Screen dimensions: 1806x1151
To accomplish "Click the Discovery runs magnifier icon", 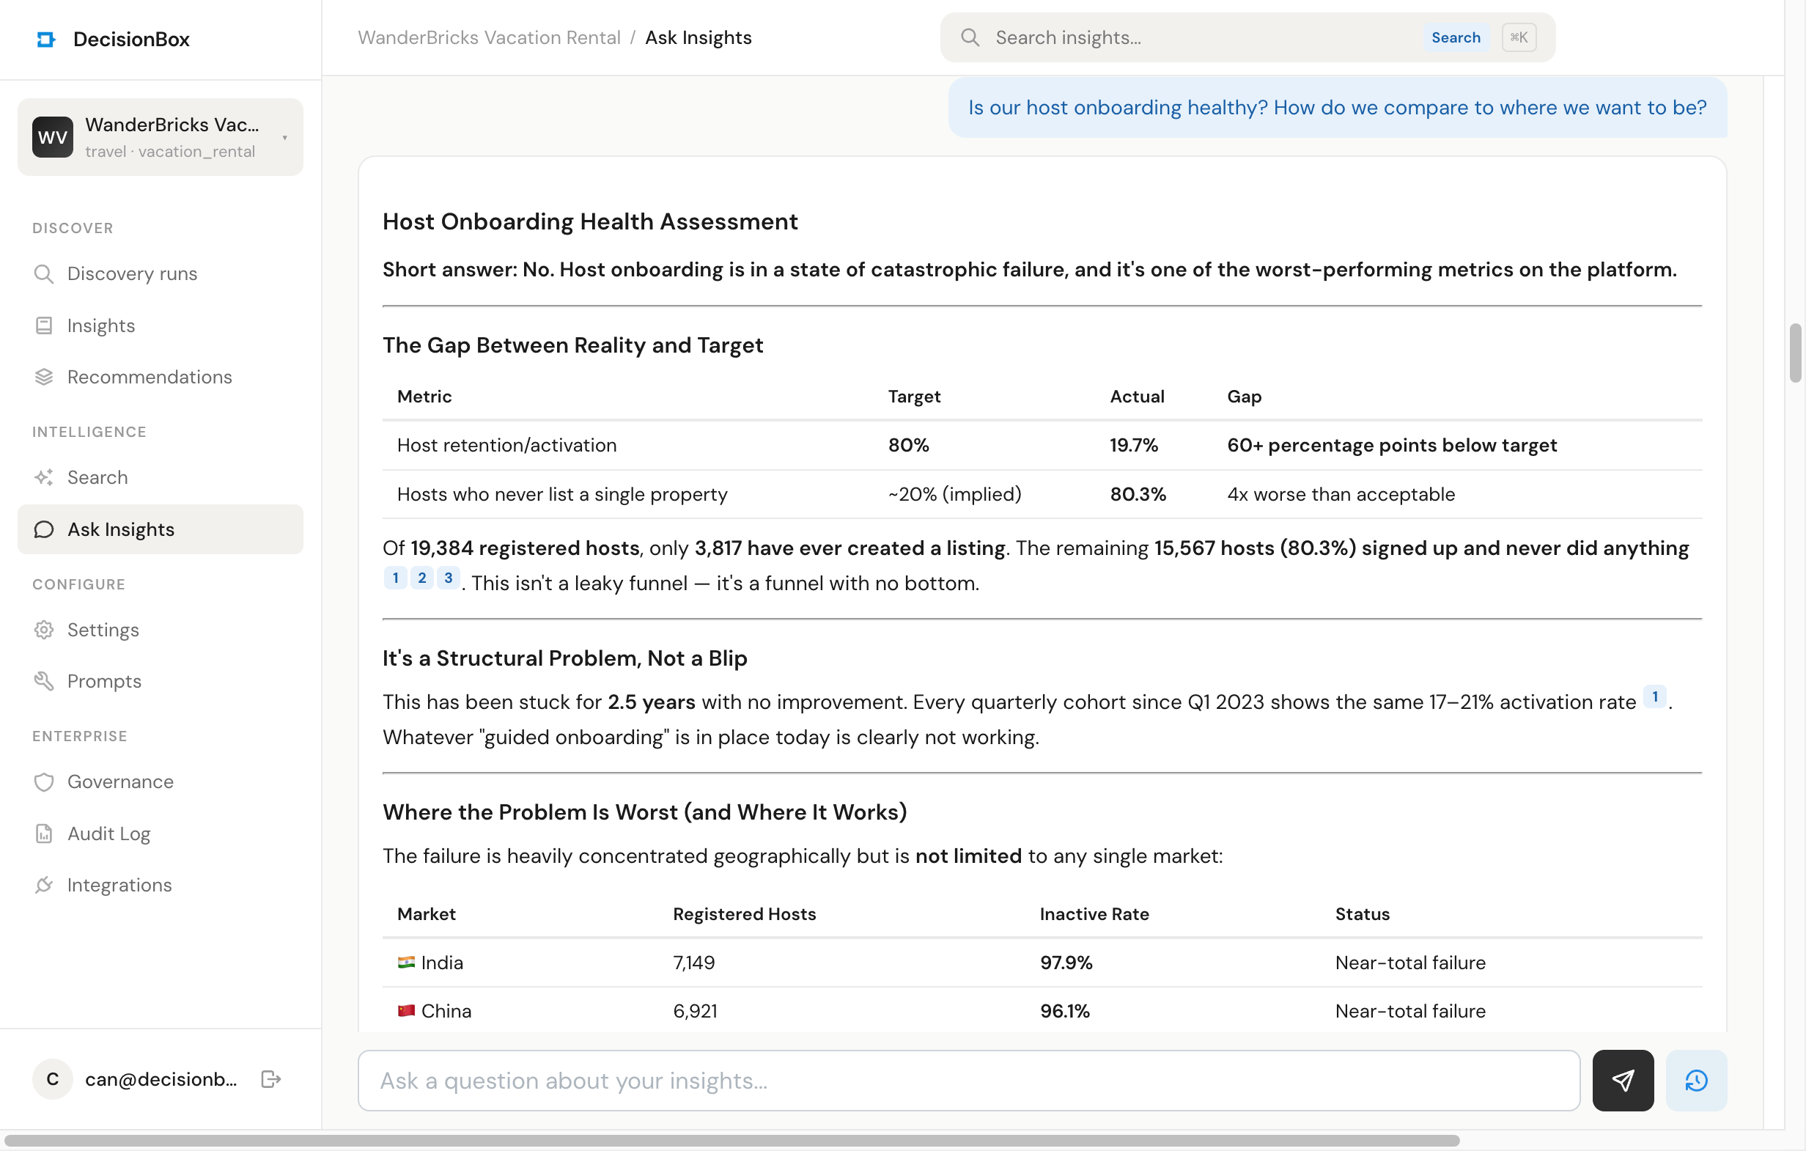I will point(44,273).
